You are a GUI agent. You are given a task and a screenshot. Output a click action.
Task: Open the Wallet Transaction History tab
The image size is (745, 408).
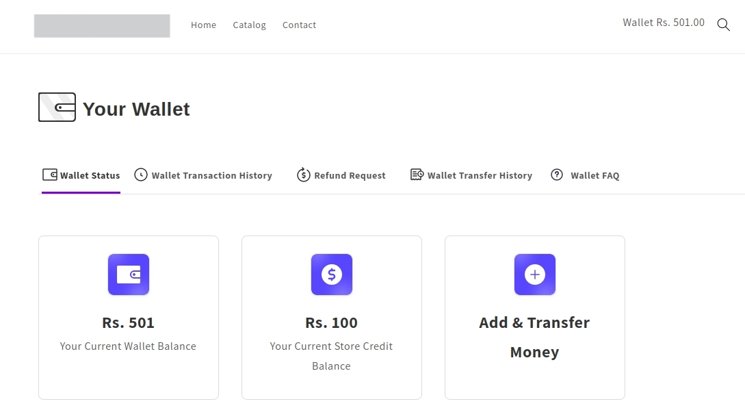(x=211, y=176)
